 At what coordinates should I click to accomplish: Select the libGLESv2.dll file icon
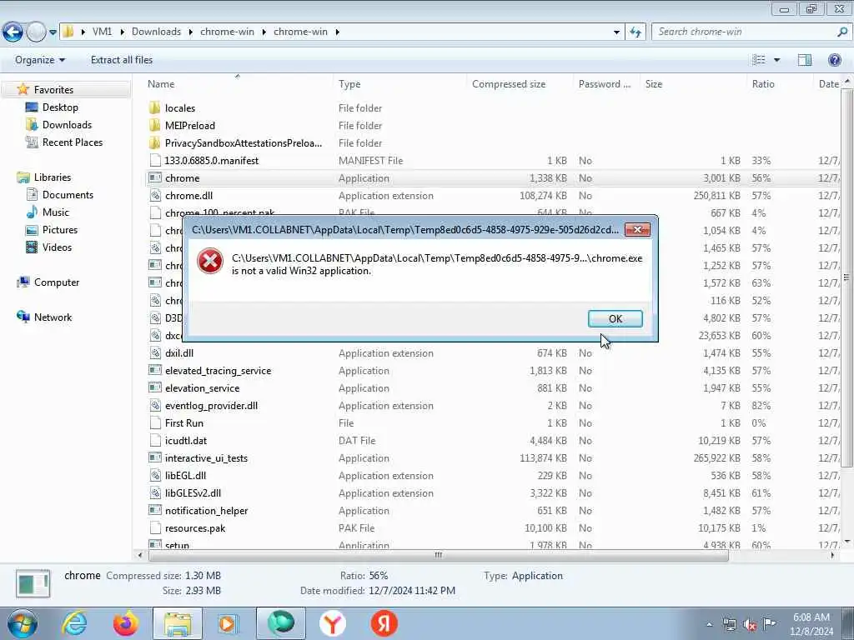[154, 493]
